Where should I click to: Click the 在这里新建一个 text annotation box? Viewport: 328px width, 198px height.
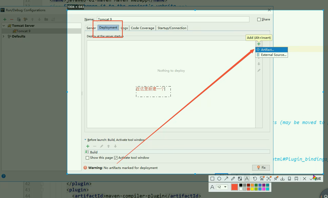(x=153, y=91)
